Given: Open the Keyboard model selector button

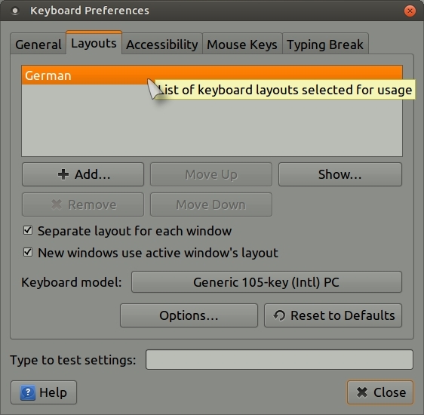Looking at the screenshot, I should tap(266, 282).
